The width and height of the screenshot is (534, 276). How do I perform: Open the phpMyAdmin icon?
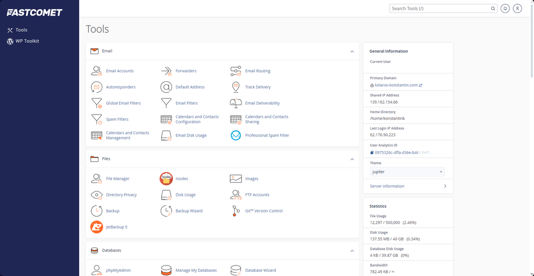[x=96, y=270]
